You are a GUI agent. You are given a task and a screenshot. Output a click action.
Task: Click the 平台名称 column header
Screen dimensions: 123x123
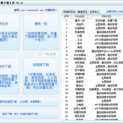click(x=80, y=16)
